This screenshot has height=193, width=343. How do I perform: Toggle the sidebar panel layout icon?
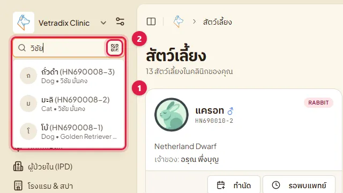151,21
